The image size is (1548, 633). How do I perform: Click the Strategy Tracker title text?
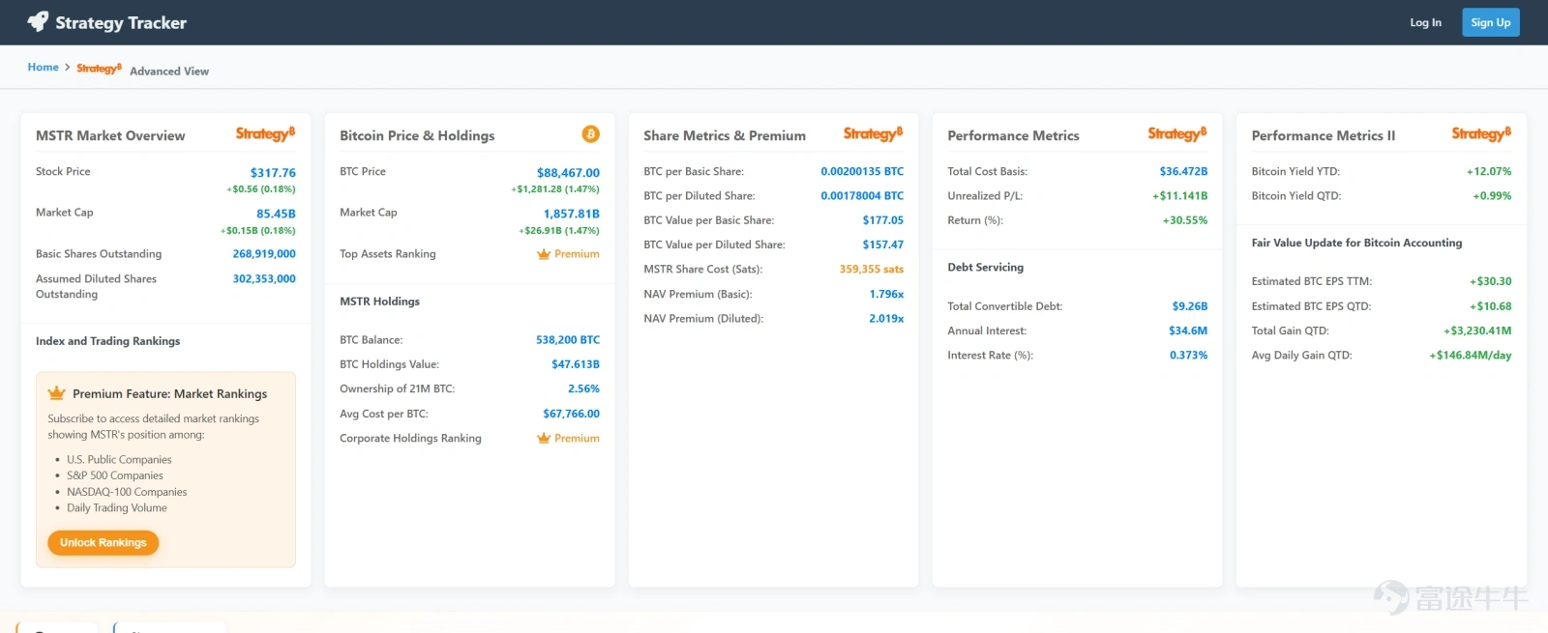pyautogui.click(x=121, y=22)
